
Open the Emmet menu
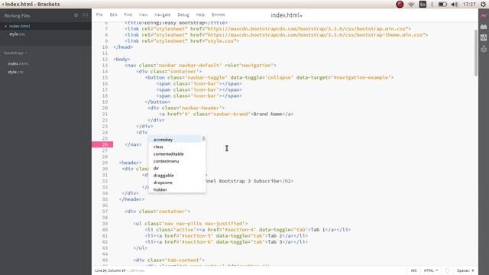(218, 15)
